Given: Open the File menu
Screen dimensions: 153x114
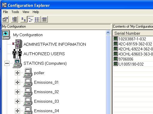Looking at the screenshot, I should 5,12.
